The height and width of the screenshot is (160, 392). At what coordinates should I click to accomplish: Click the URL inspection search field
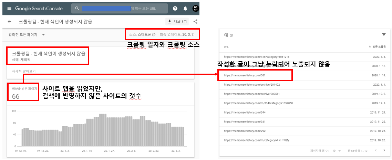pyautogui.click(x=120, y=9)
